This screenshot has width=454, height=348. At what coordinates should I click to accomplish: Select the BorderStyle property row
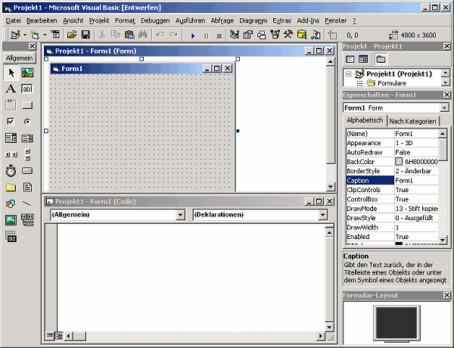tap(392, 171)
